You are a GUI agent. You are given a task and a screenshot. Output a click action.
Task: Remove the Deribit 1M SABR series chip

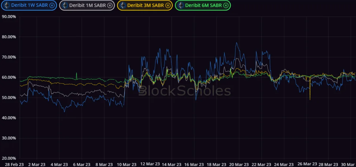tap(110, 5)
